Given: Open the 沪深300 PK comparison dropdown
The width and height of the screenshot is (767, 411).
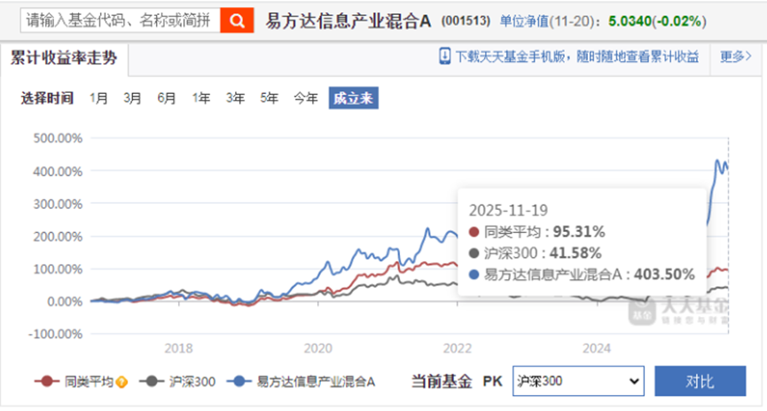Looking at the screenshot, I should (578, 381).
